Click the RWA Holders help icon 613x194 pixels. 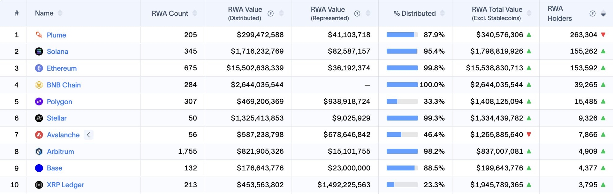(x=592, y=13)
